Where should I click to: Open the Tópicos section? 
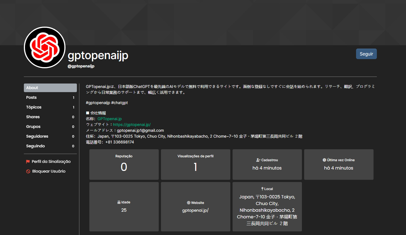[50, 107]
